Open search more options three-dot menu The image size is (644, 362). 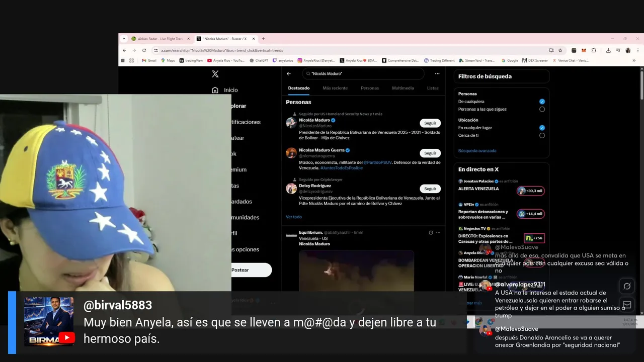[437, 73]
